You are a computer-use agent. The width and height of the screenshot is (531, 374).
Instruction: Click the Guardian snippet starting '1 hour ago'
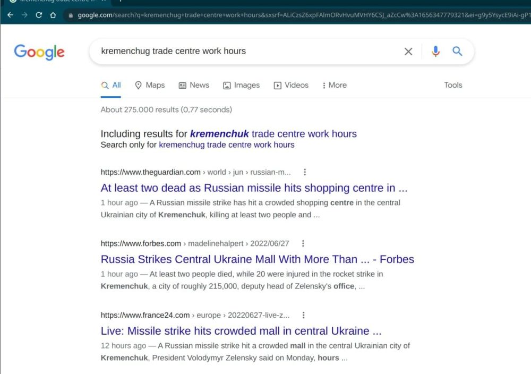pyautogui.click(x=250, y=209)
